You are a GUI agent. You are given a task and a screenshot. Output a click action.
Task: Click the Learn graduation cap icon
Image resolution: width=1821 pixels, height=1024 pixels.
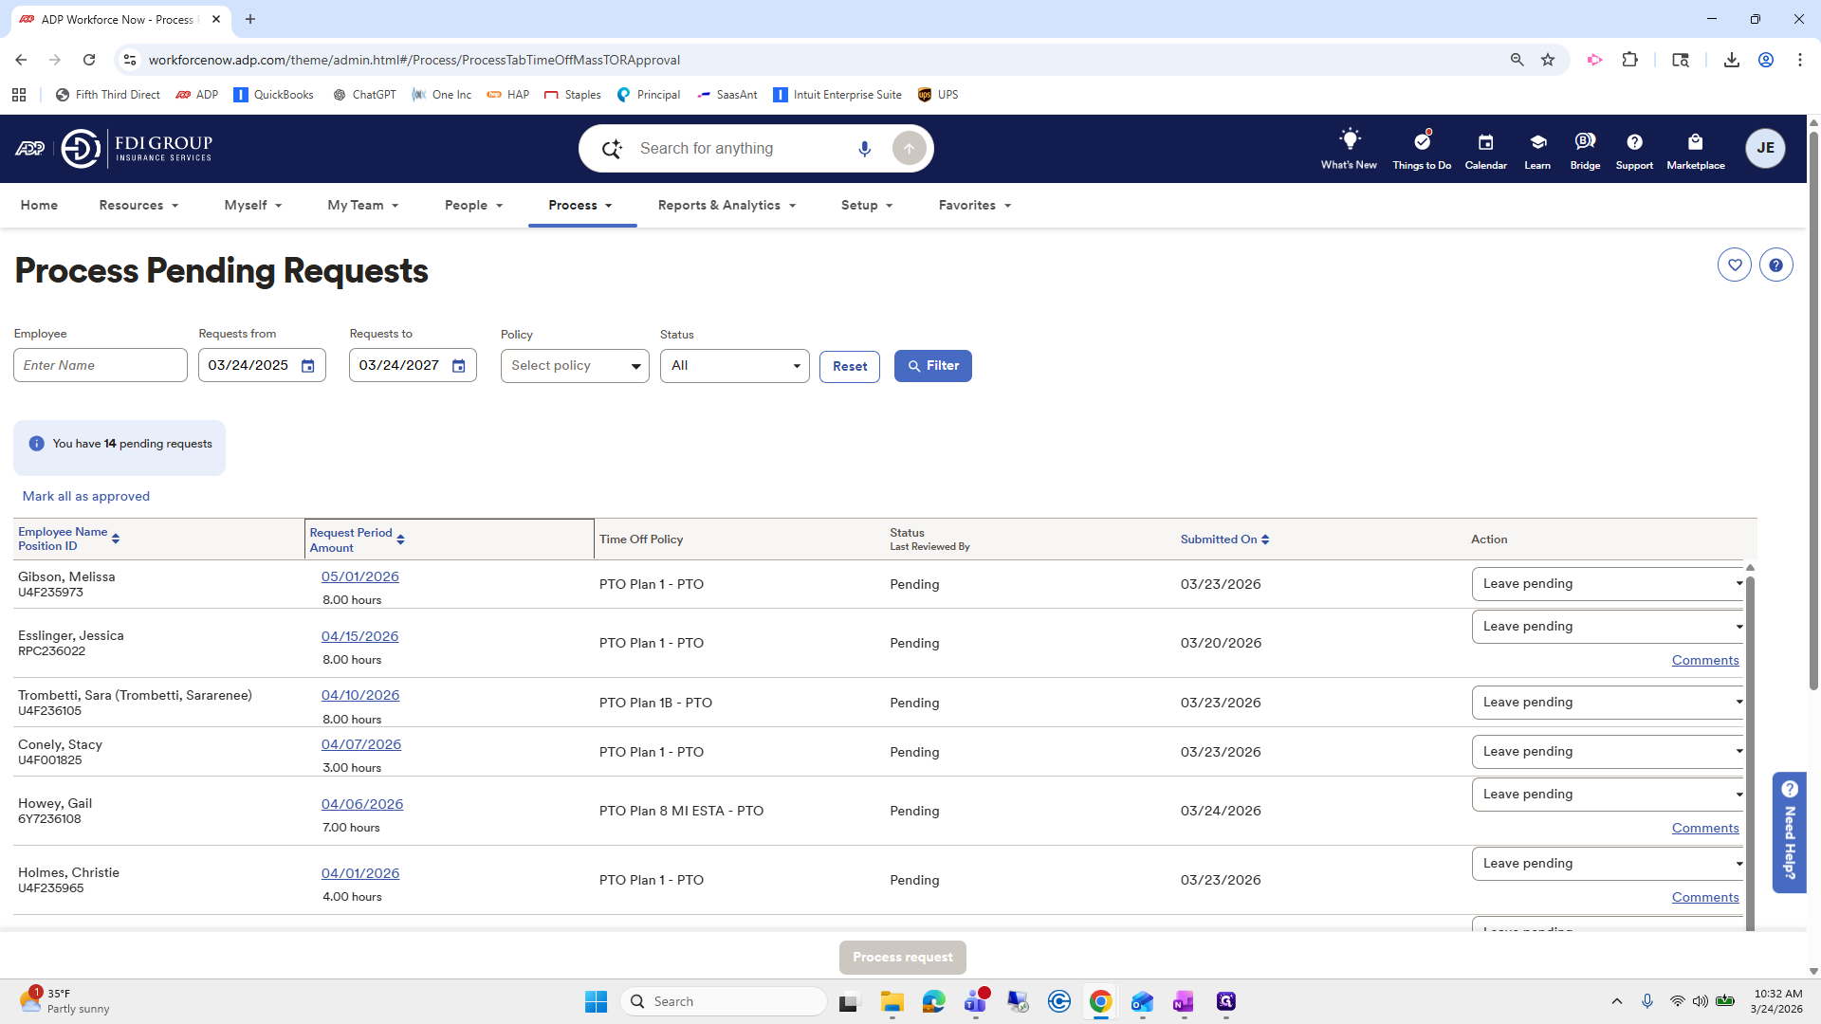pyautogui.click(x=1537, y=142)
